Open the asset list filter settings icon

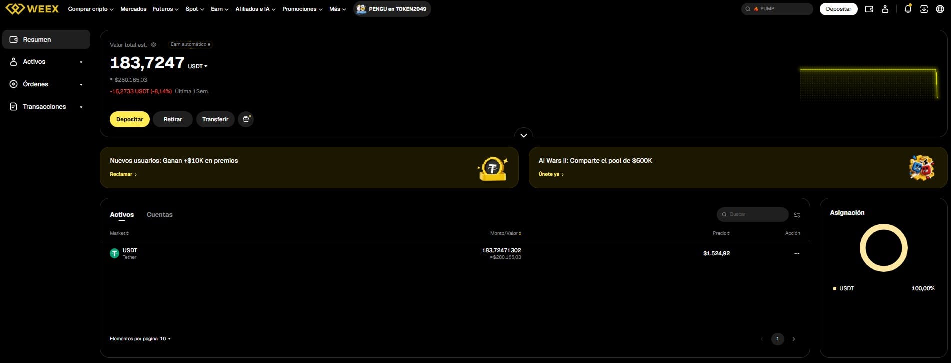797,215
